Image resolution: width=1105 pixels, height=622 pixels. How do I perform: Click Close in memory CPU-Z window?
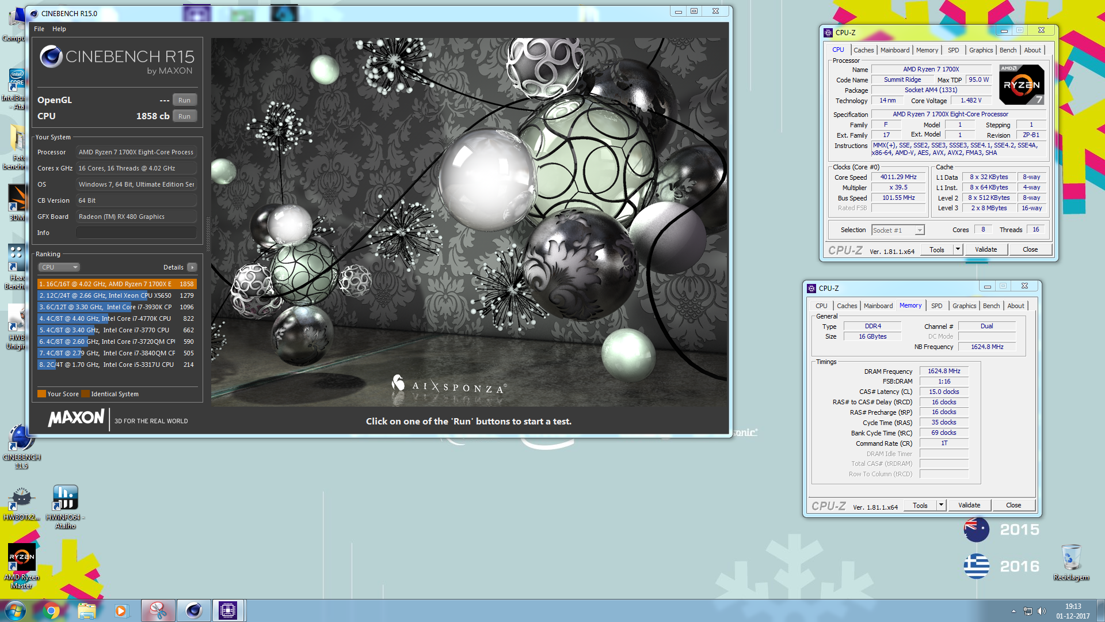coord(1013,506)
